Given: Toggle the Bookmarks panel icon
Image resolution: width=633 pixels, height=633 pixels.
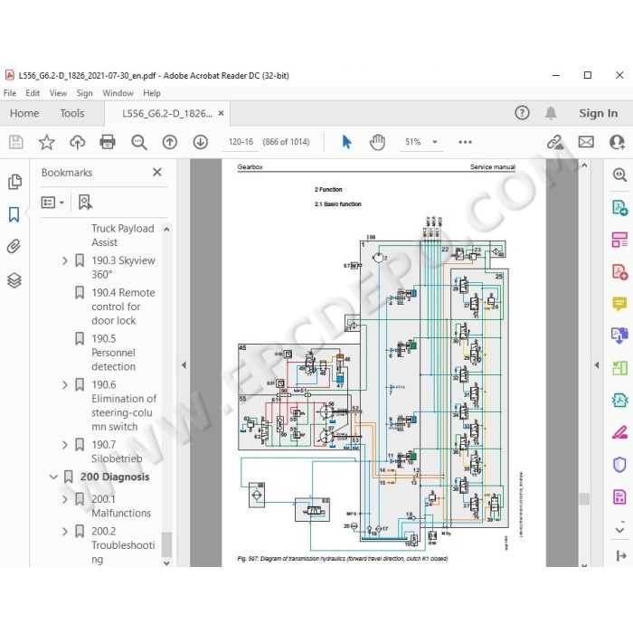Looking at the screenshot, I should [14, 214].
